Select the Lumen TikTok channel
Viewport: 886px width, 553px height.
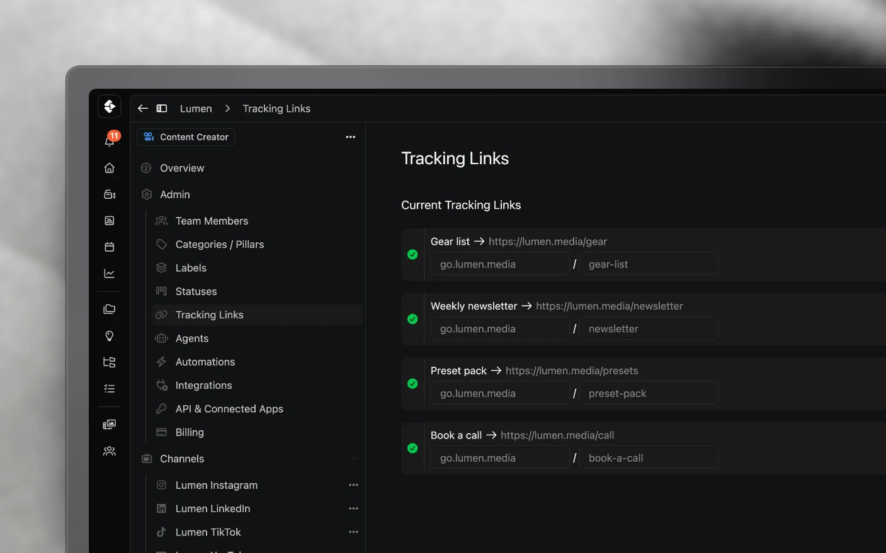click(208, 532)
